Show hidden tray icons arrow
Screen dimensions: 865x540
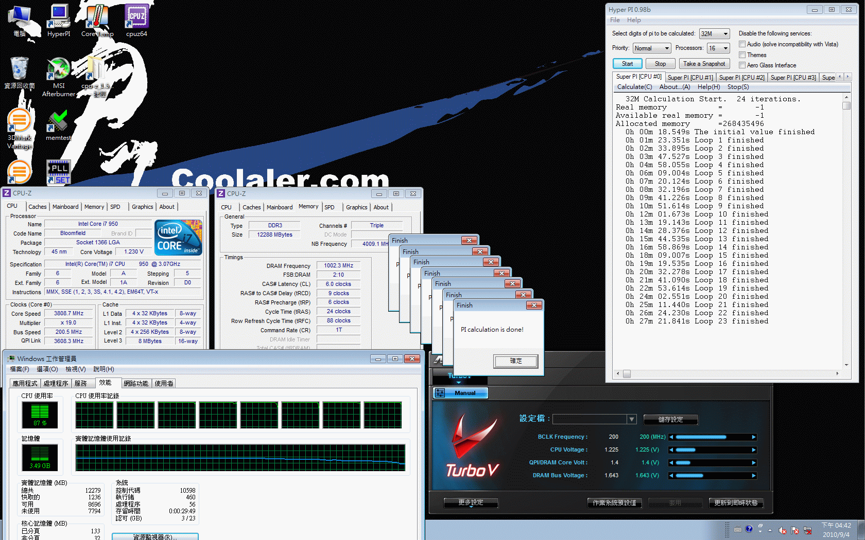pos(770,530)
